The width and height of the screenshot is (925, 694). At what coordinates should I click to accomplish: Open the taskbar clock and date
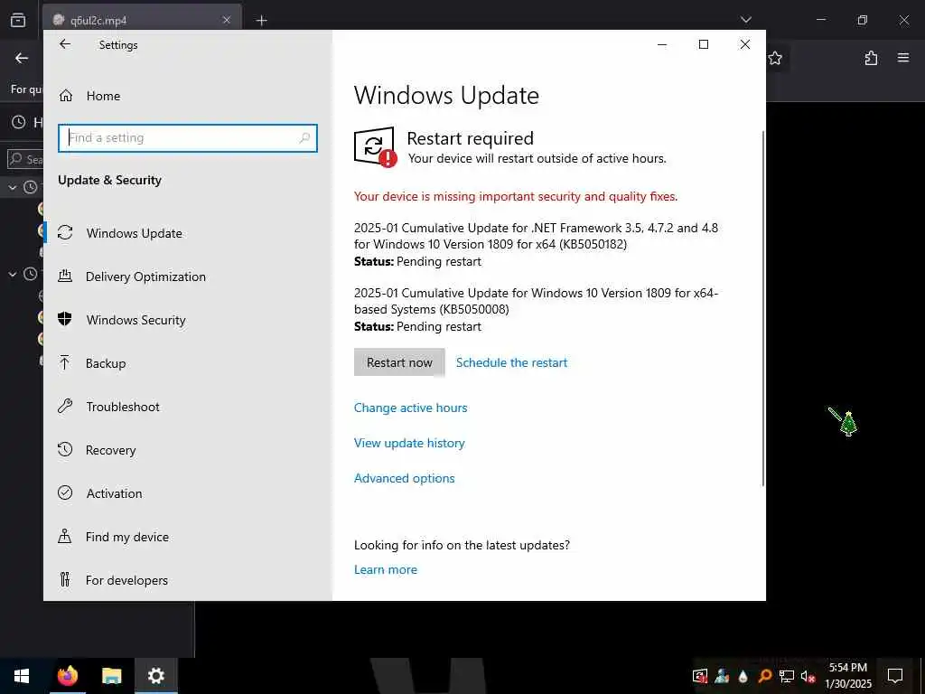click(847, 676)
